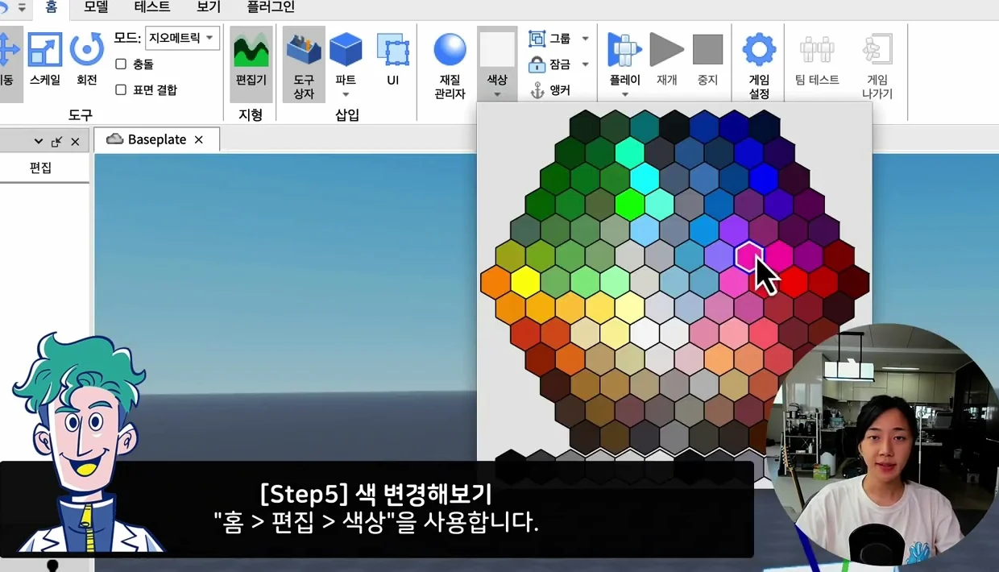Pick the bright green hexagon swatch

pyautogui.click(x=630, y=204)
